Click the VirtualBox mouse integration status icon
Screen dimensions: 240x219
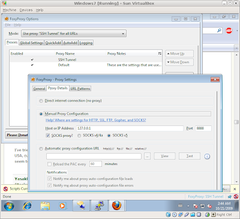tap(208, 215)
